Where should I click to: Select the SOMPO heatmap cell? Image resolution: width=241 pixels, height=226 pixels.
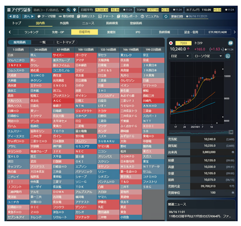(x=131, y=157)
